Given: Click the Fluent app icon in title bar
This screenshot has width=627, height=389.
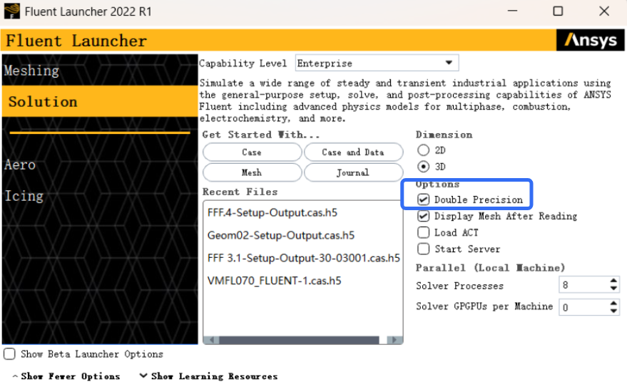Looking at the screenshot, I should coord(12,11).
